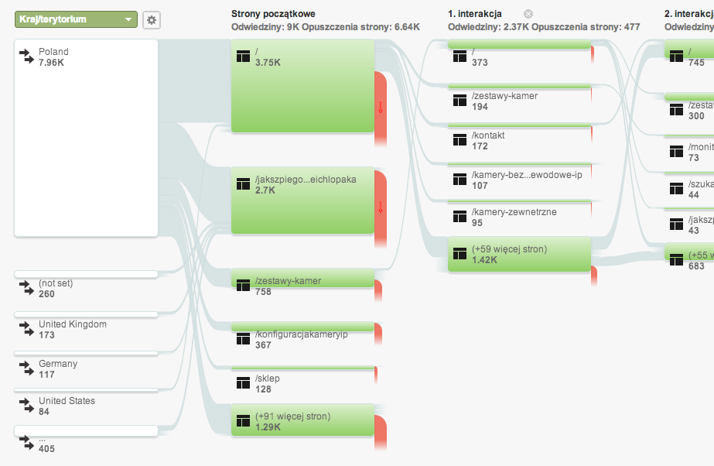Click the Strony początkowe column header
The image size is (714, 466).
[x=273, y=14]
